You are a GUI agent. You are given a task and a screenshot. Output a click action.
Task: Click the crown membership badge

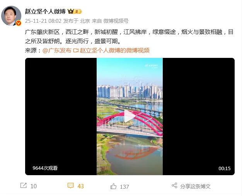click(x=75, y=12)
